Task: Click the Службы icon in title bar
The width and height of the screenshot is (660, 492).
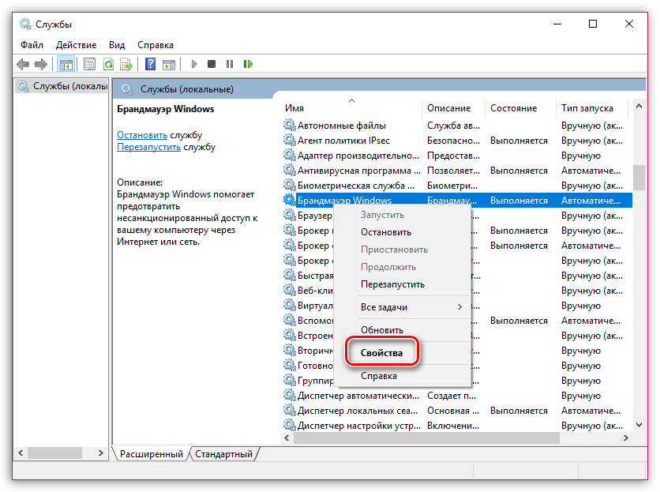Action: [x=25, y=24]
